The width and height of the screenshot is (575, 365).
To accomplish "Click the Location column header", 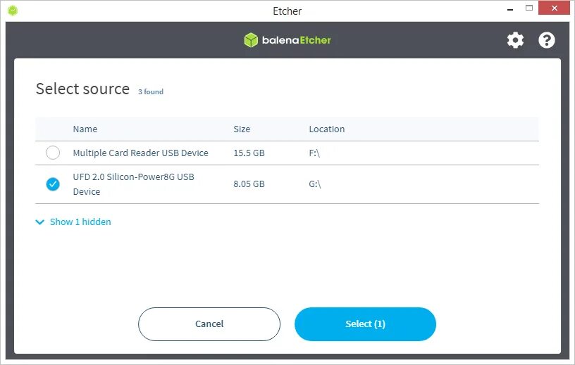I will click(327, 129).
